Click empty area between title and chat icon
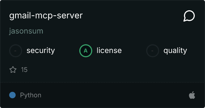205x108 pixels. pos(132,16)
